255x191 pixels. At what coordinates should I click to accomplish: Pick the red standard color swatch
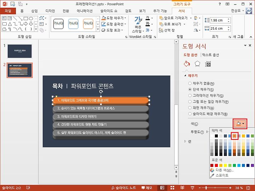click(x=216, y=165)
